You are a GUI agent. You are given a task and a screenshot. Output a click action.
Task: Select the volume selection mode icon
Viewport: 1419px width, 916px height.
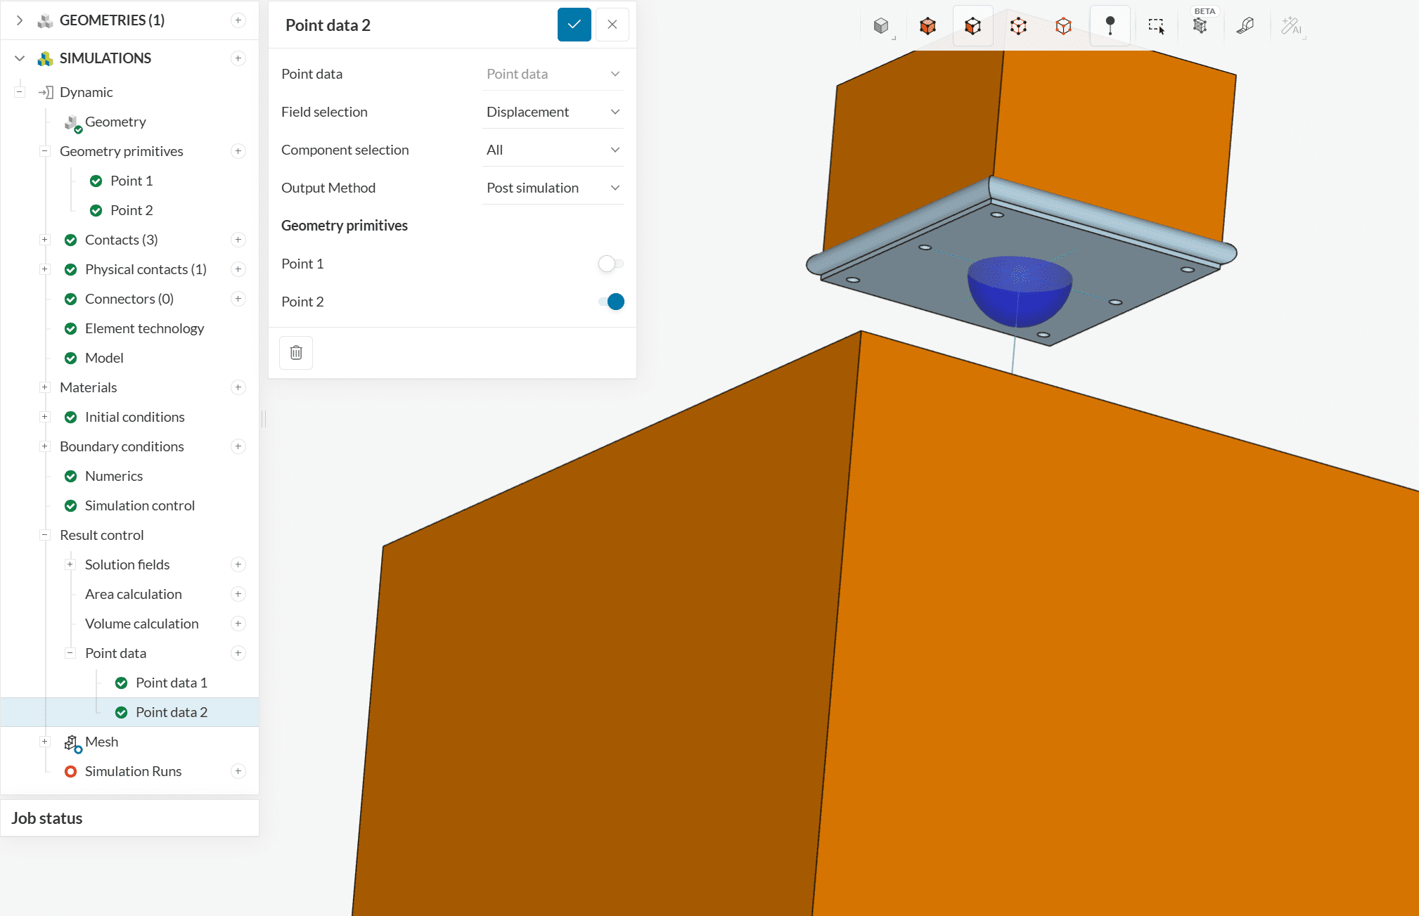point(927,26)
